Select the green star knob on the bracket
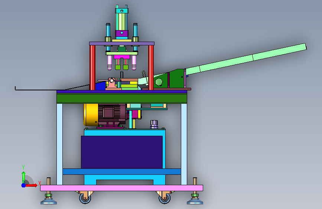The height and width of the screenshot is (209, 322). point(159,82)
